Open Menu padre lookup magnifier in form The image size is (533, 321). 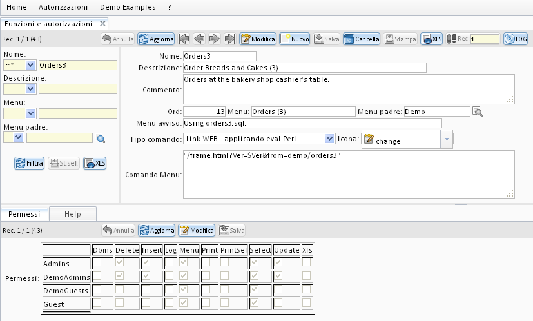pos(478,112)
